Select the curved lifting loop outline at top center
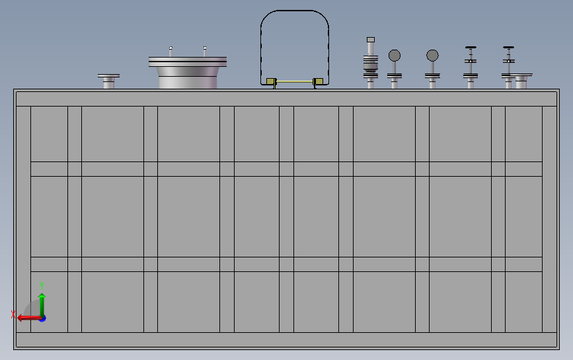 pos(295,47)
